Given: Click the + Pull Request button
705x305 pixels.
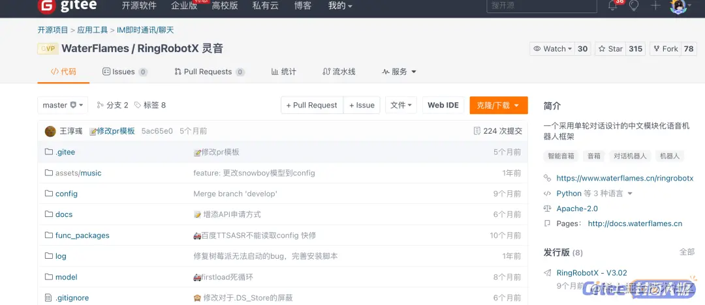Looking at the screenshot, I should click(312, 105).
